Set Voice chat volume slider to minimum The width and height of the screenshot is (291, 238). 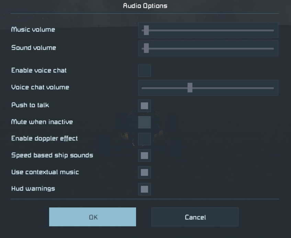[142, 88]
